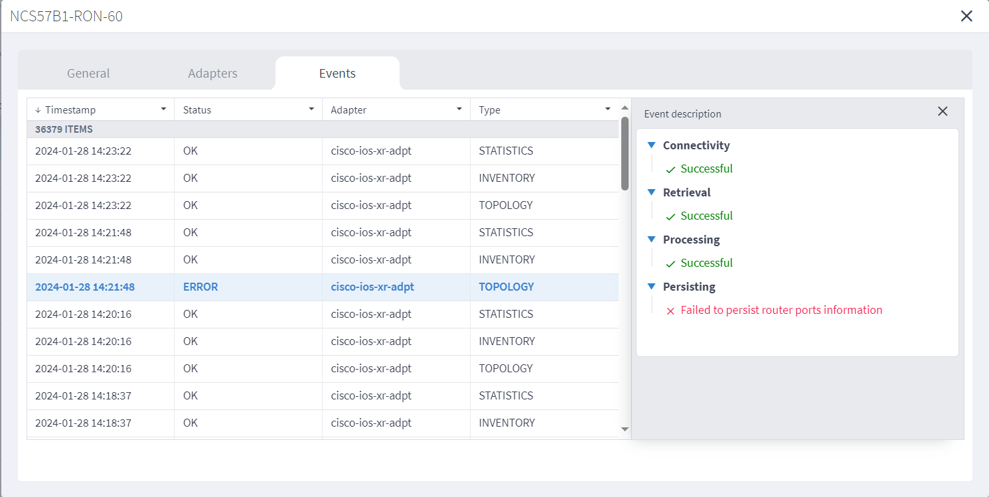Open the Type column filter dropdown

[x=607, y=109]
